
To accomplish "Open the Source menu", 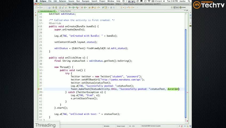I will pos(71,1).
